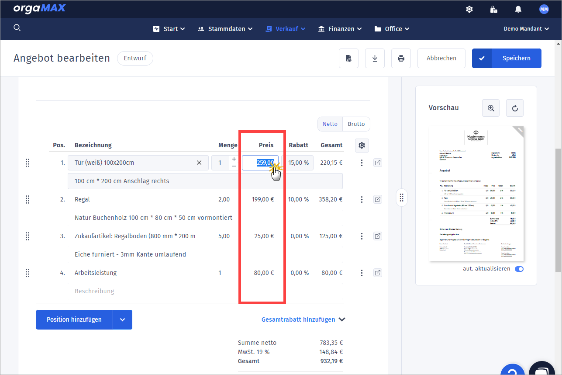Expand Gesamtrabatt hinzufügen
Image resolution: width=562 pixels, height=375 pixels.
pos(303,319)
